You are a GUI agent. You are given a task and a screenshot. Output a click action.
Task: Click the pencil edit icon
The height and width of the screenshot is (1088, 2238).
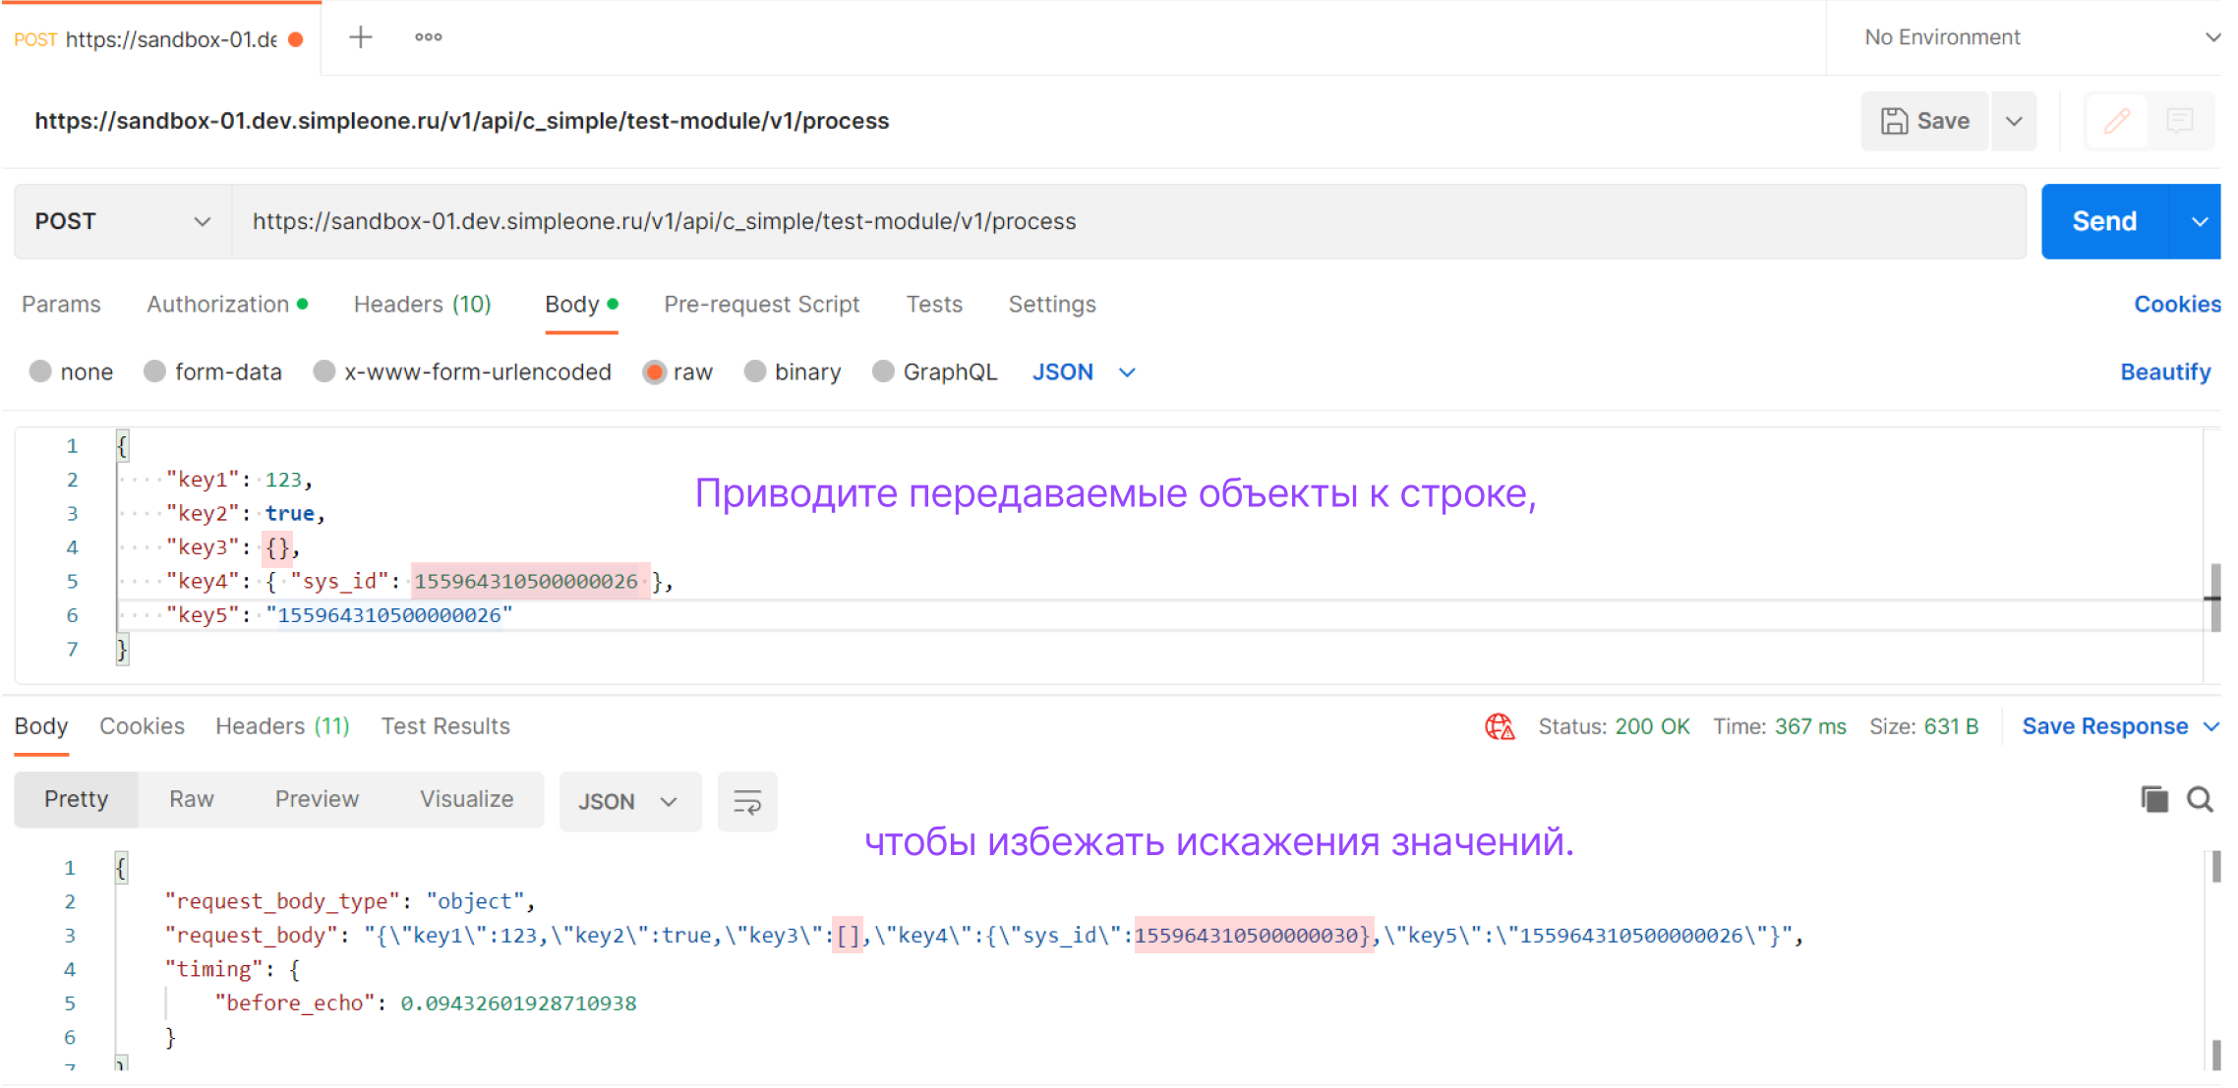[2116, 121]
